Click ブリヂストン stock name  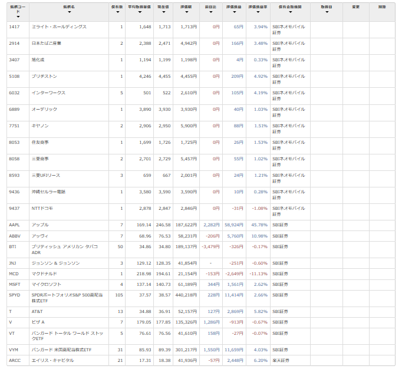[x=44, y=76]
